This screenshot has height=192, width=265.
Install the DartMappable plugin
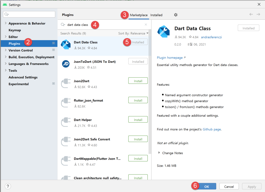click(x=138, y=158)
